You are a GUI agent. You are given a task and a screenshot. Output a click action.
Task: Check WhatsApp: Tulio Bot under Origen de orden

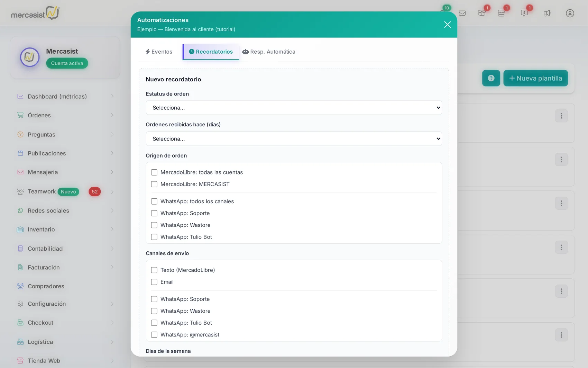point(154,237)
